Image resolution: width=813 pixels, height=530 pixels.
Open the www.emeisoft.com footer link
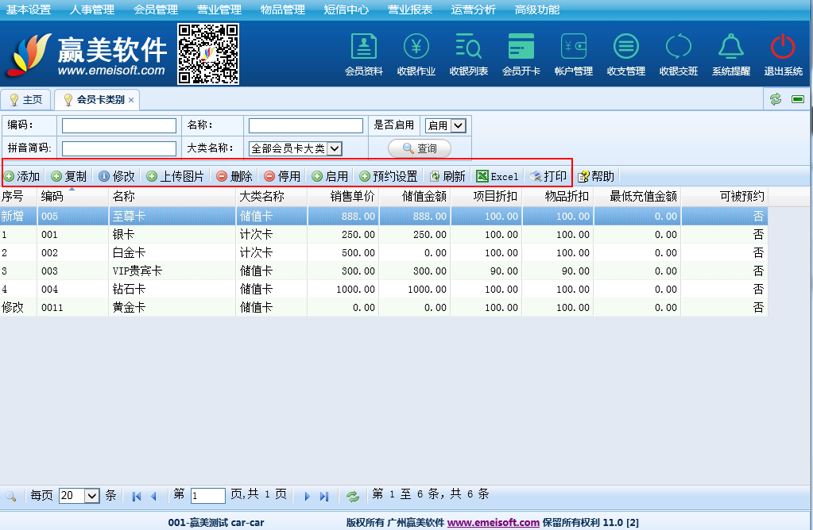click(x=493, y=523)
